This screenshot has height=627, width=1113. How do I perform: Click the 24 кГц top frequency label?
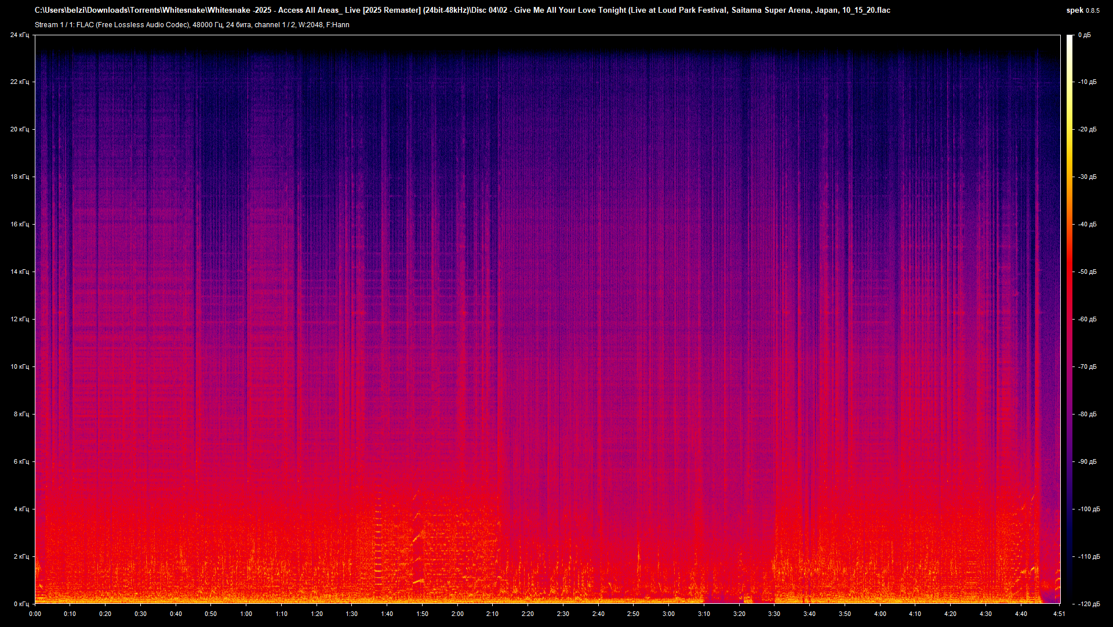pos(20,35)
